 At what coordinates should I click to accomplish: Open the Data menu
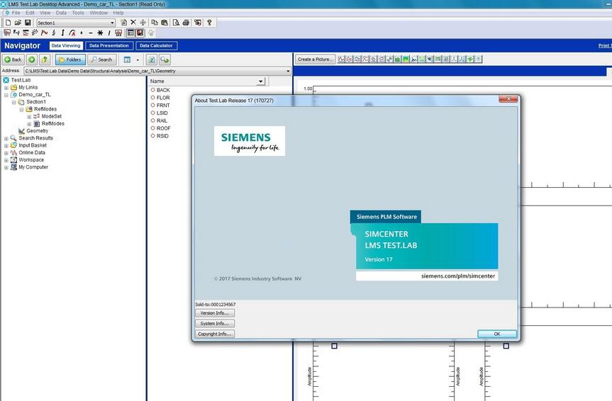tap(61, 13)
